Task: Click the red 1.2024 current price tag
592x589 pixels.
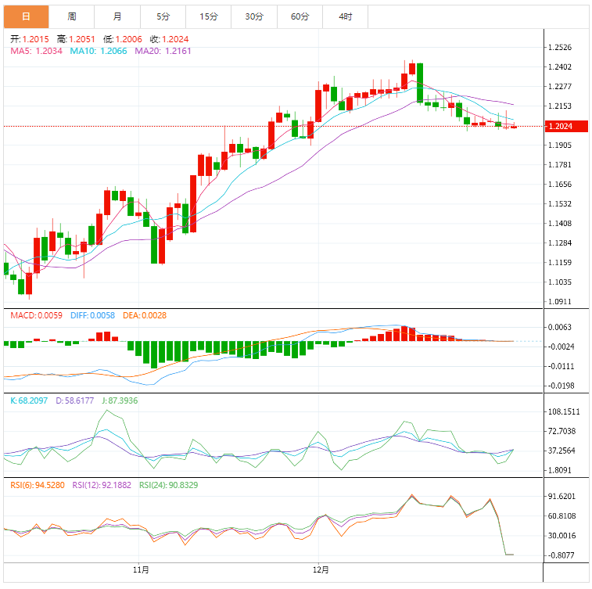Action: coord(566,126)
